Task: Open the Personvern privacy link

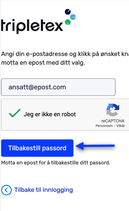Action: (104, 126)
